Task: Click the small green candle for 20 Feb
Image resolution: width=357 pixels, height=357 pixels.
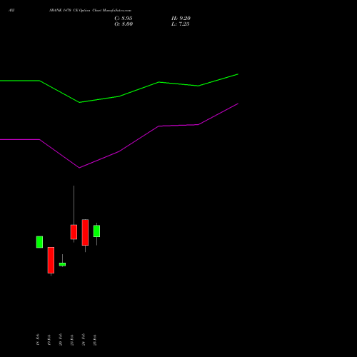Action: pos(62,264)
